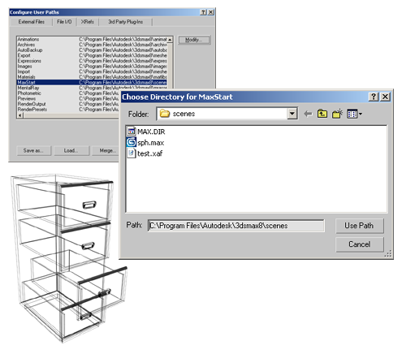Click Save as button

33,150
